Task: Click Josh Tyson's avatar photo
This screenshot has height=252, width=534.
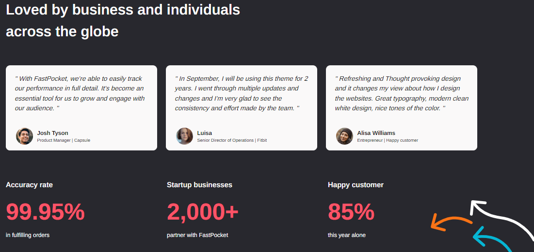Action: tap(25, 136)
